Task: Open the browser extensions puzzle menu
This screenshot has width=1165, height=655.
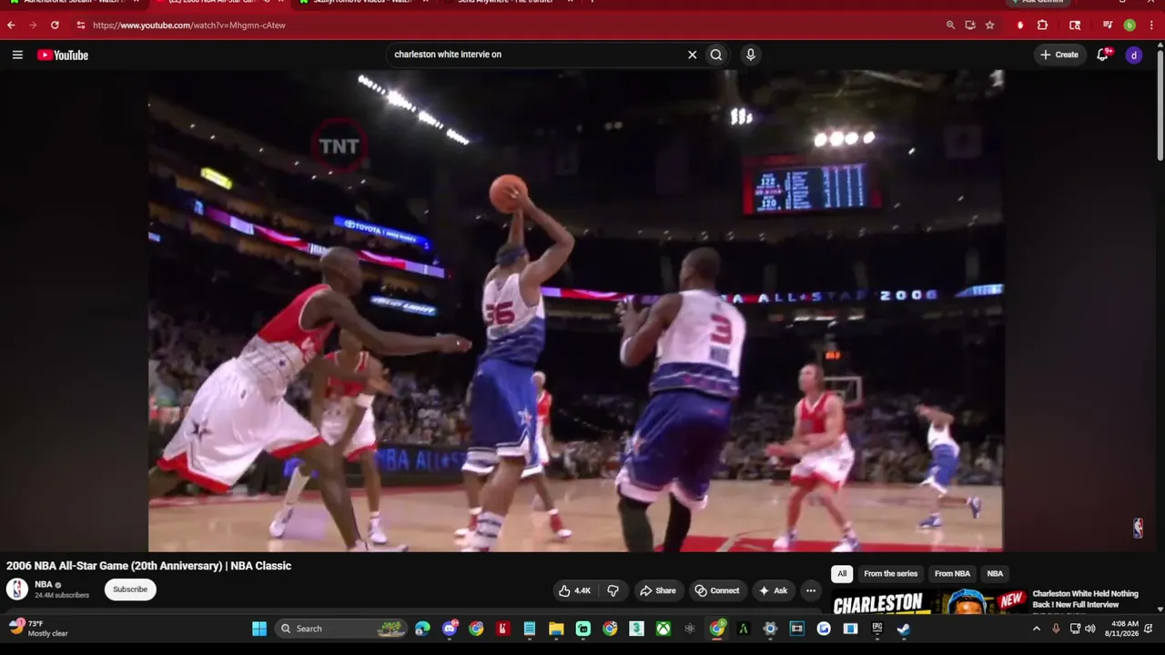Action: tap(1042, 25)
